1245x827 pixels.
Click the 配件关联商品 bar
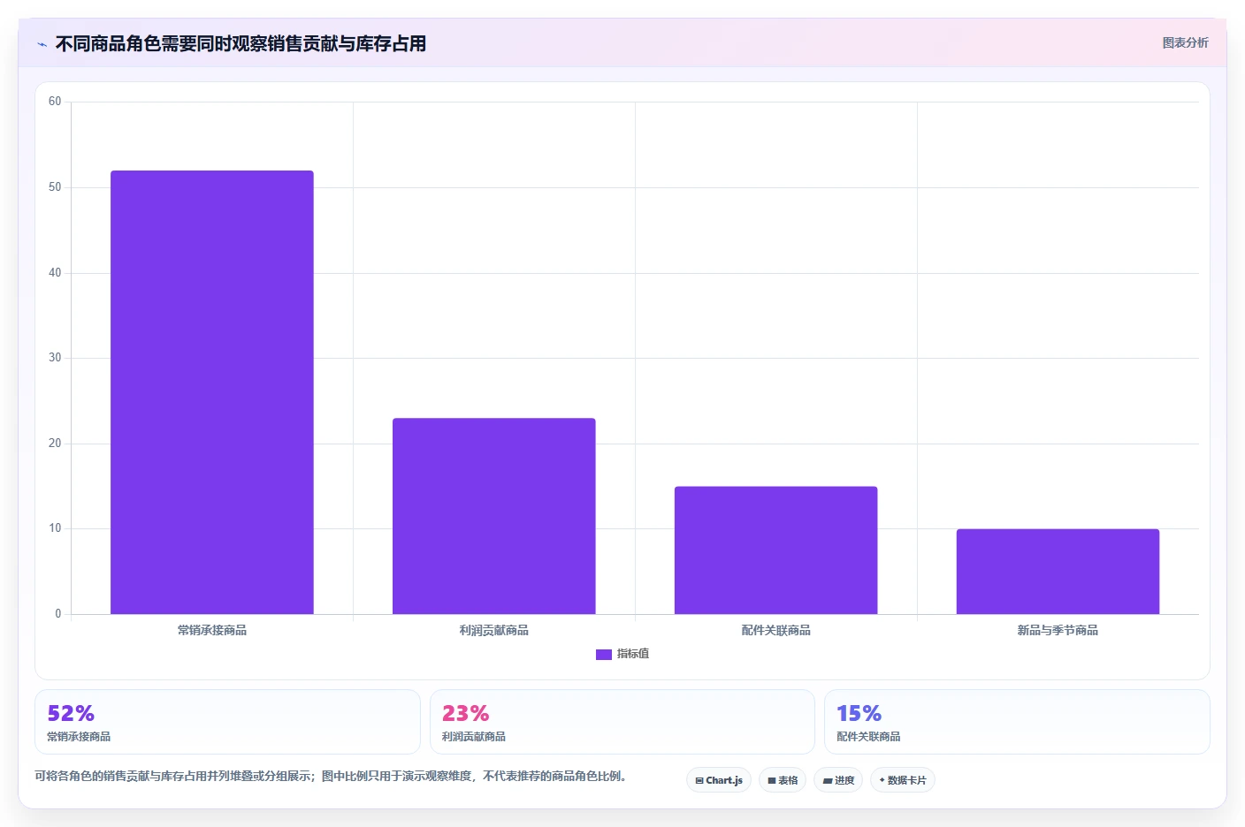coord(775,550)
